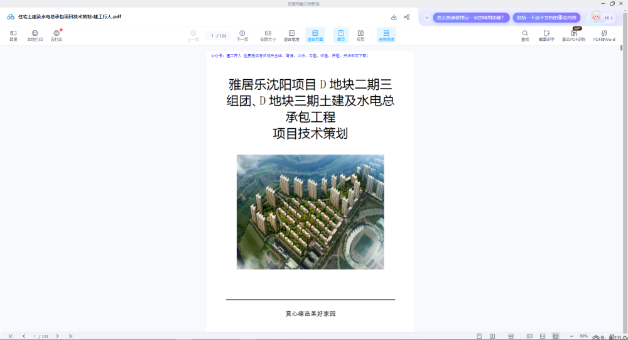This screenshot has height=340, width=628.
Task: Click the '怎么快速使用云一朵的常用功能?' suggestion
Action: [x=471, y=18]
